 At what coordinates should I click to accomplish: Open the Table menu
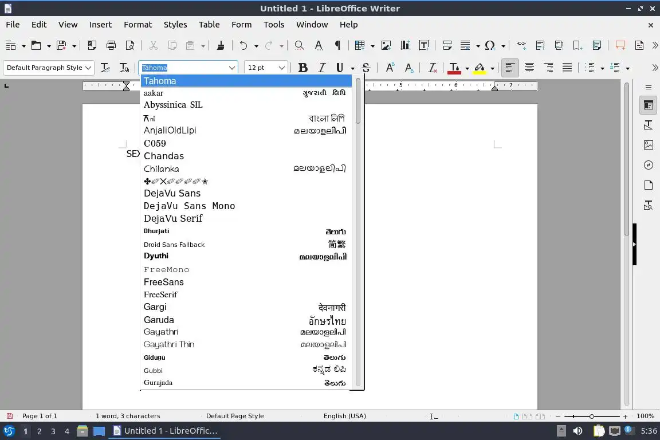coord(209,25)
